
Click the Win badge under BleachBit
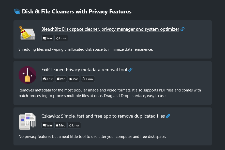(x=48, y=38)
